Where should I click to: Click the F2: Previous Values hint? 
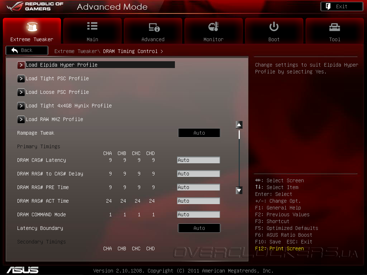[x=282, y=214]
